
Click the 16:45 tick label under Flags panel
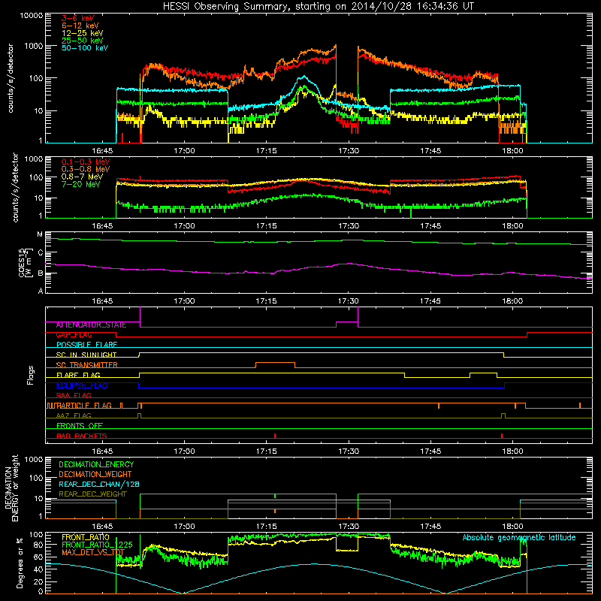pos(102,452)
